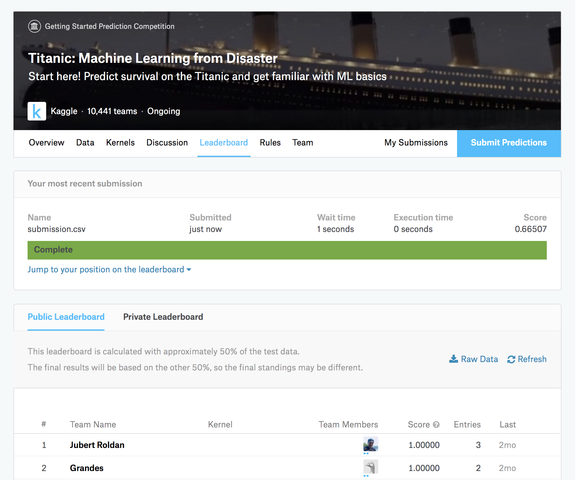The width and height of the screenshot is (575, 480).
Task: Click the Score help question mark icon
Action: point(436,425)
